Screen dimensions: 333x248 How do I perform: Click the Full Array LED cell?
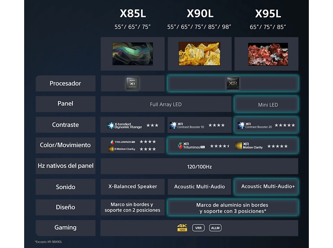click(166, 104)
